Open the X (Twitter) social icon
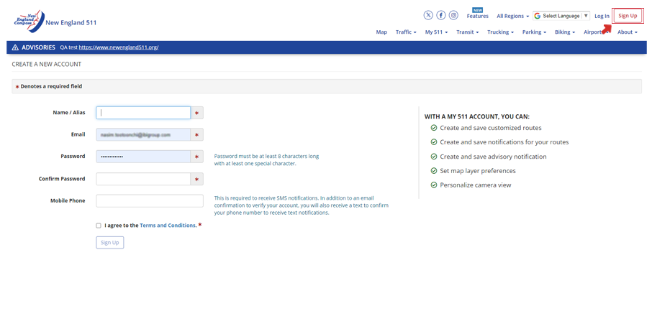The width and height of the screenshot is (652, 311). point(429,15)
